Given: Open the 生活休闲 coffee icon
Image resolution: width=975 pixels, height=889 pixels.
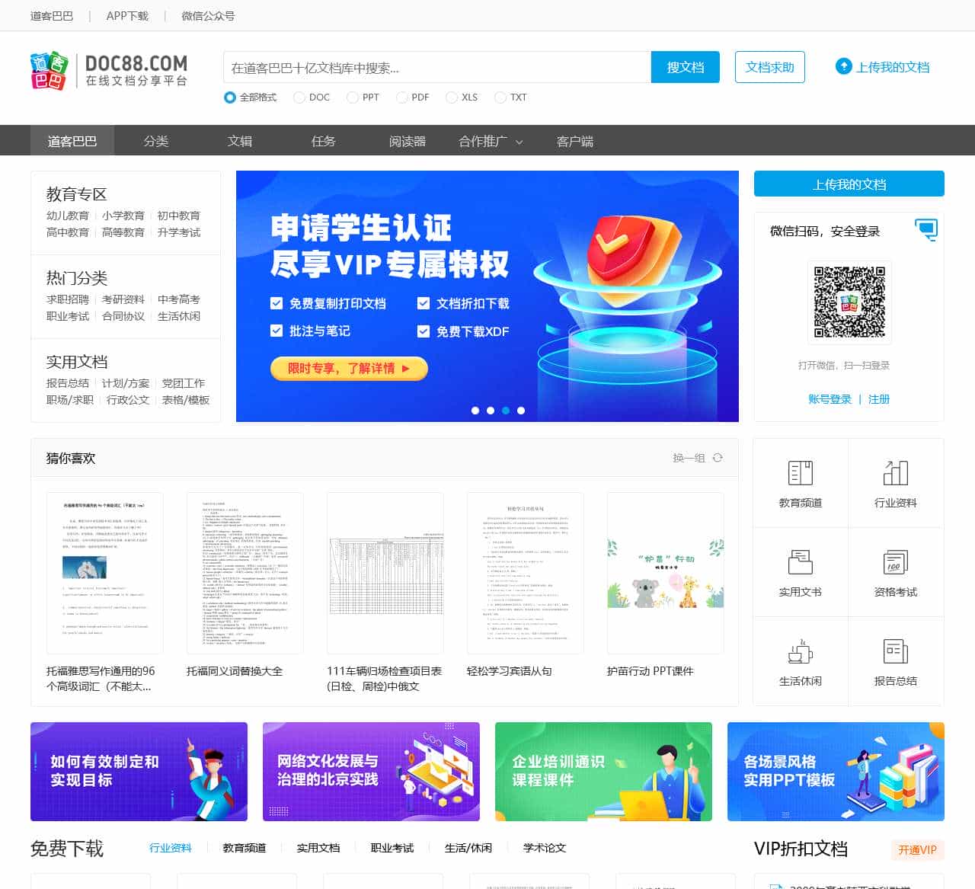Looking at the screenshot, I should (800, 651).
